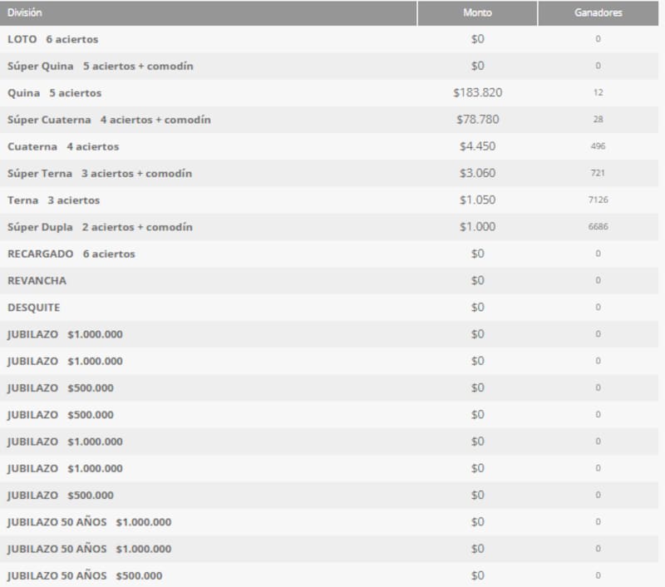
Task: Click the Quina winners count 12
Action: pos(598,92)
